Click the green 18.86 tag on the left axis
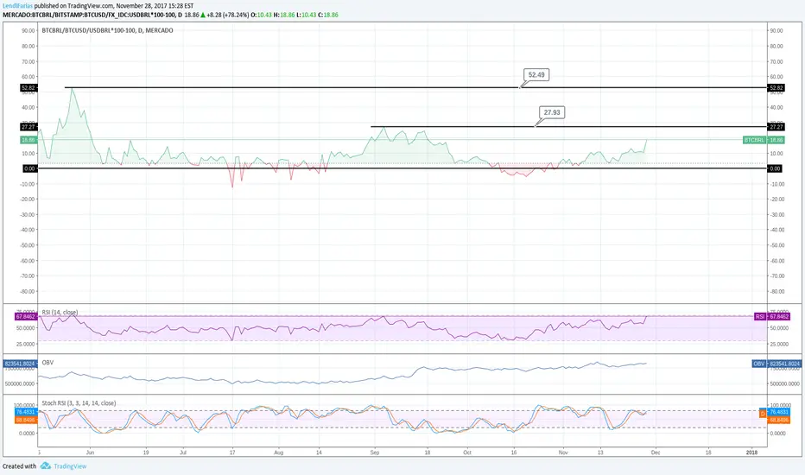The height and width of the screenshot is (475, 805). click(29, 140)
